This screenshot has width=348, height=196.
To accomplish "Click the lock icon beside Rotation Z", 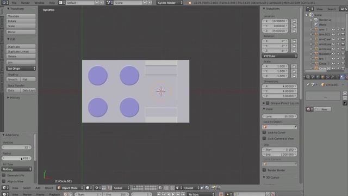I will point(294,51).
